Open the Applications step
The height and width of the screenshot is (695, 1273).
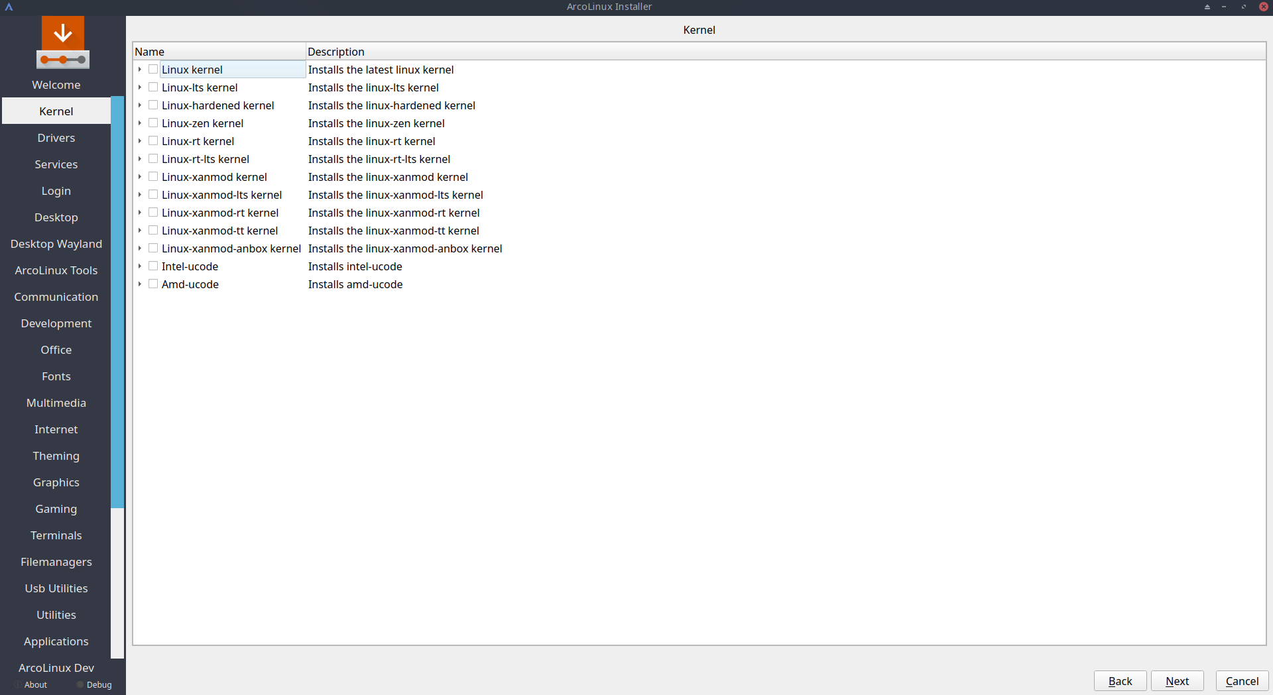coord(56,641)
